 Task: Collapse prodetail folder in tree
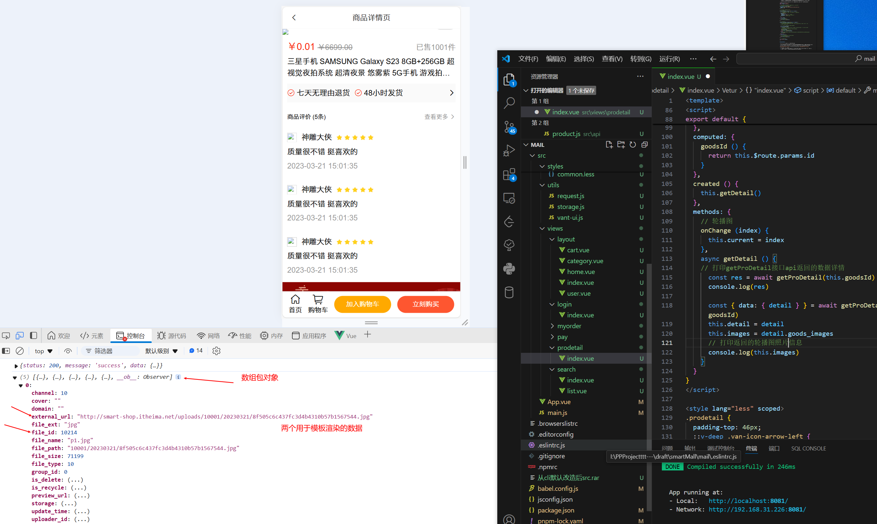[552, 348]
